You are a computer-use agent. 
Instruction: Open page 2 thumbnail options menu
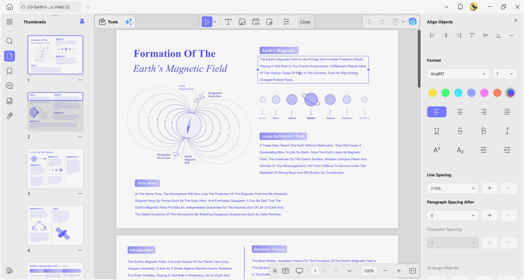pos(80,137)
